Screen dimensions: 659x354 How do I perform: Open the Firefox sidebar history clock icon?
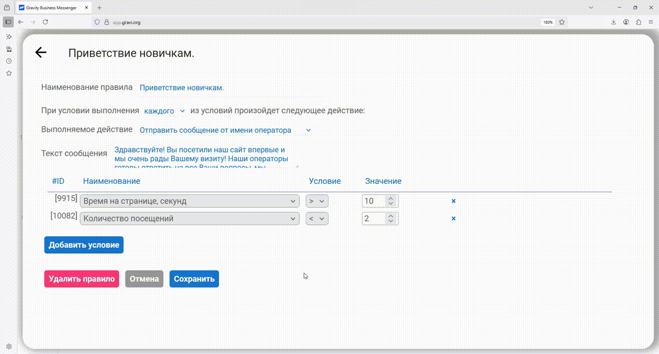(9, 61)
